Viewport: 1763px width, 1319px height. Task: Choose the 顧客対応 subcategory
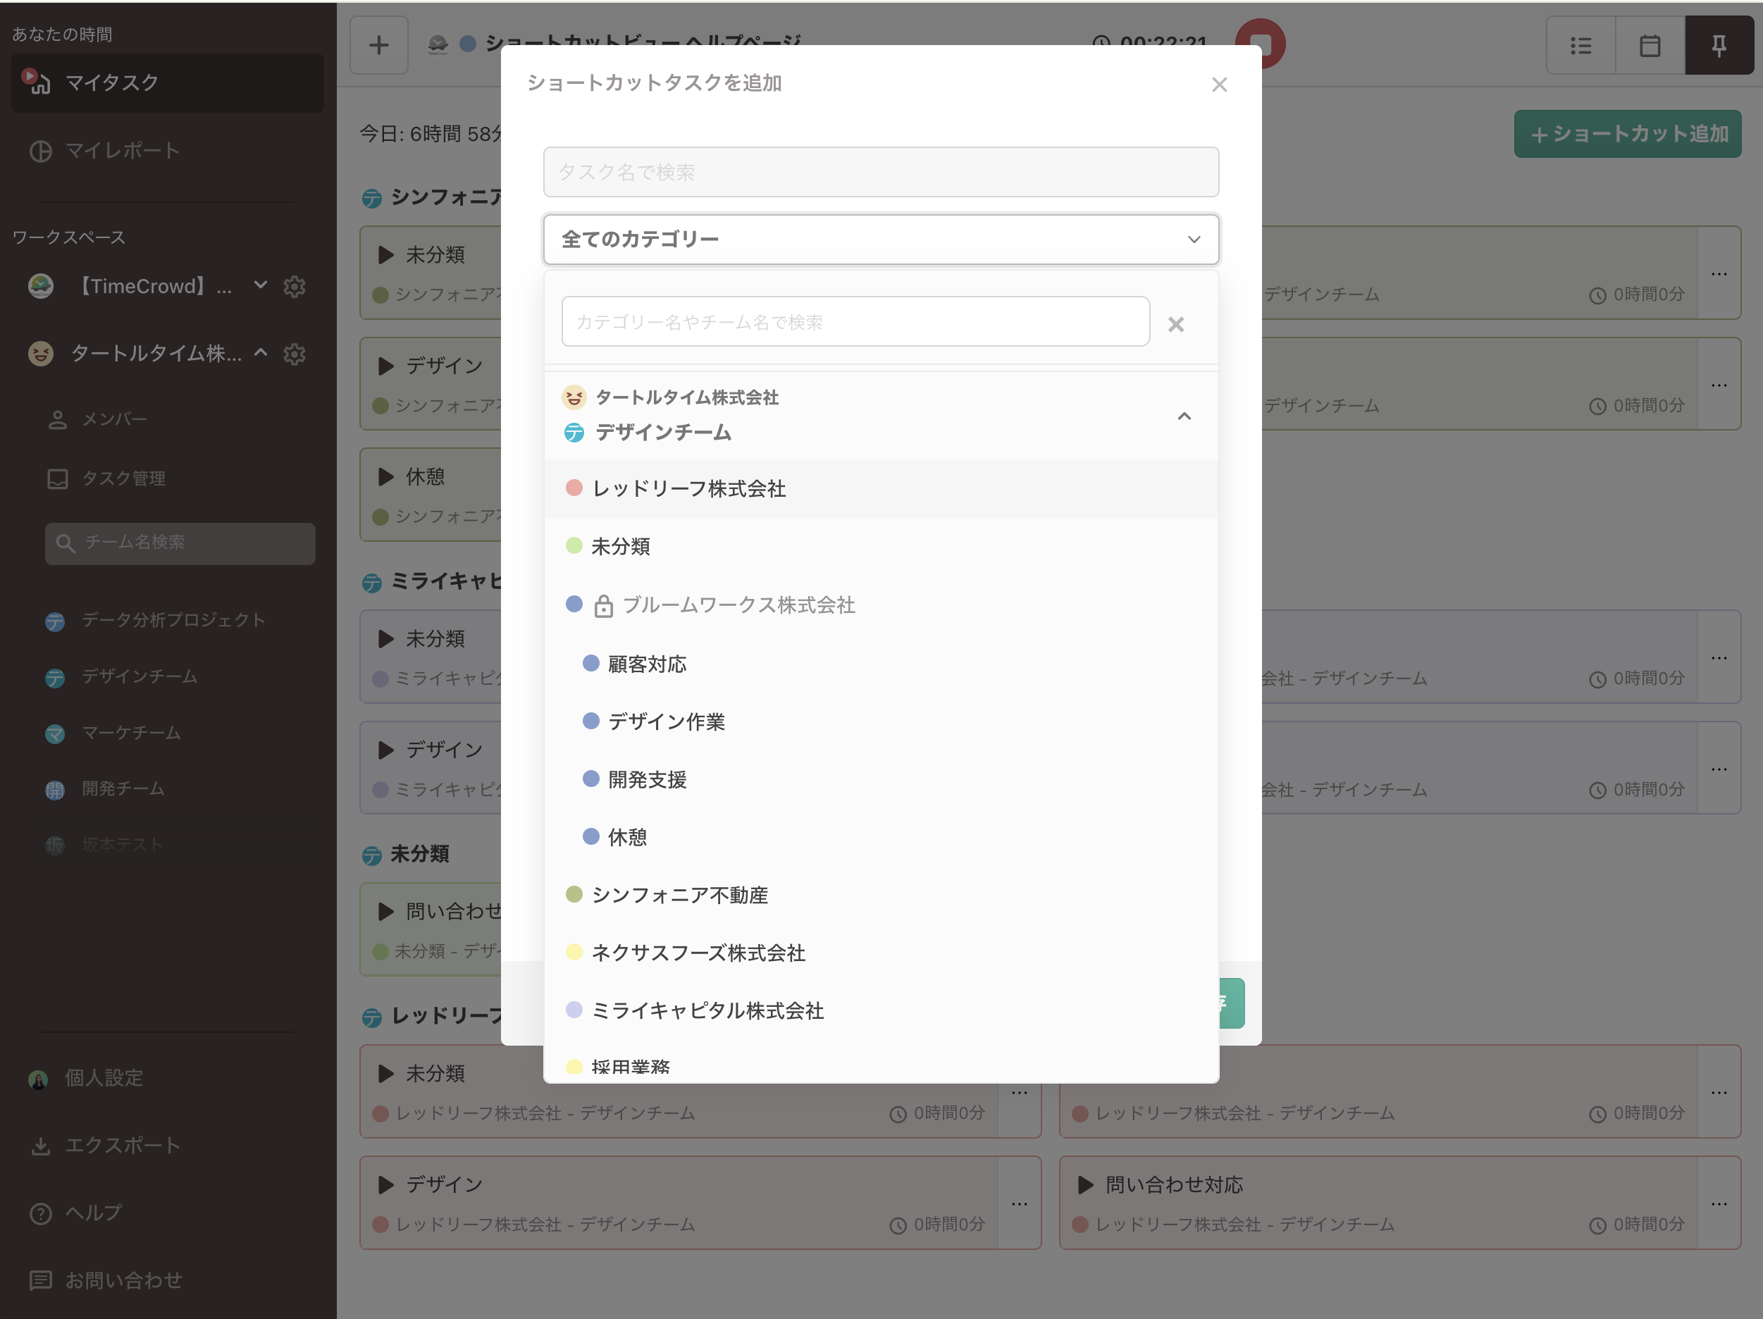click(x=646, y=664)
